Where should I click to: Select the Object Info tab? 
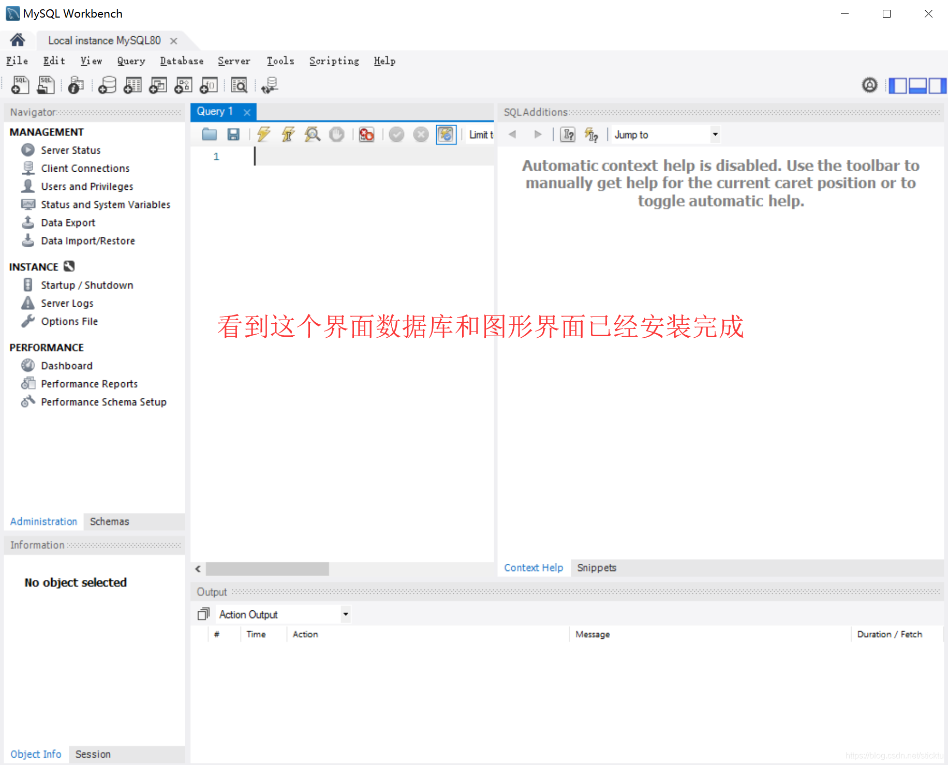pos(36,754)
